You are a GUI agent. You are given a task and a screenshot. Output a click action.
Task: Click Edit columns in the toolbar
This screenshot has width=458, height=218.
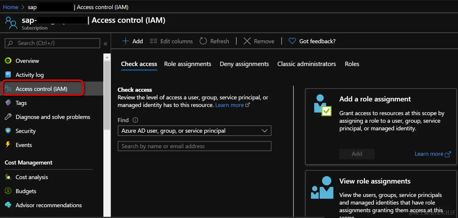[171, 41]
